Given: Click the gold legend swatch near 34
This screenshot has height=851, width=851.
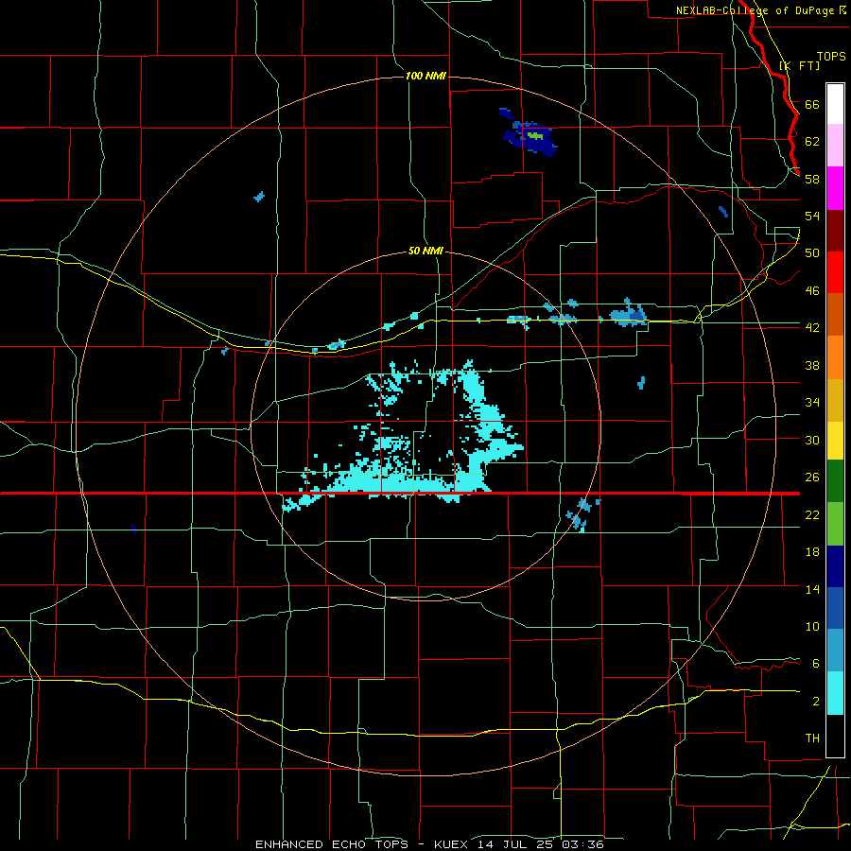Looking at the screenshot, I should click(835, 401).
